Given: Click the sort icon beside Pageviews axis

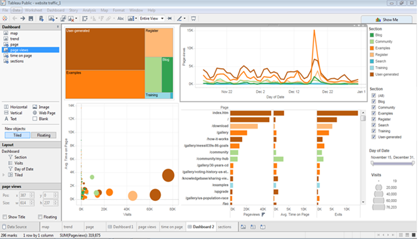Looking at the screenshot, I should coord(263,214).
